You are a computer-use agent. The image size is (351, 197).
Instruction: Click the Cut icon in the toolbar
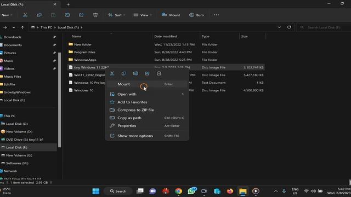pyautogui.click(x=25, y=15)
